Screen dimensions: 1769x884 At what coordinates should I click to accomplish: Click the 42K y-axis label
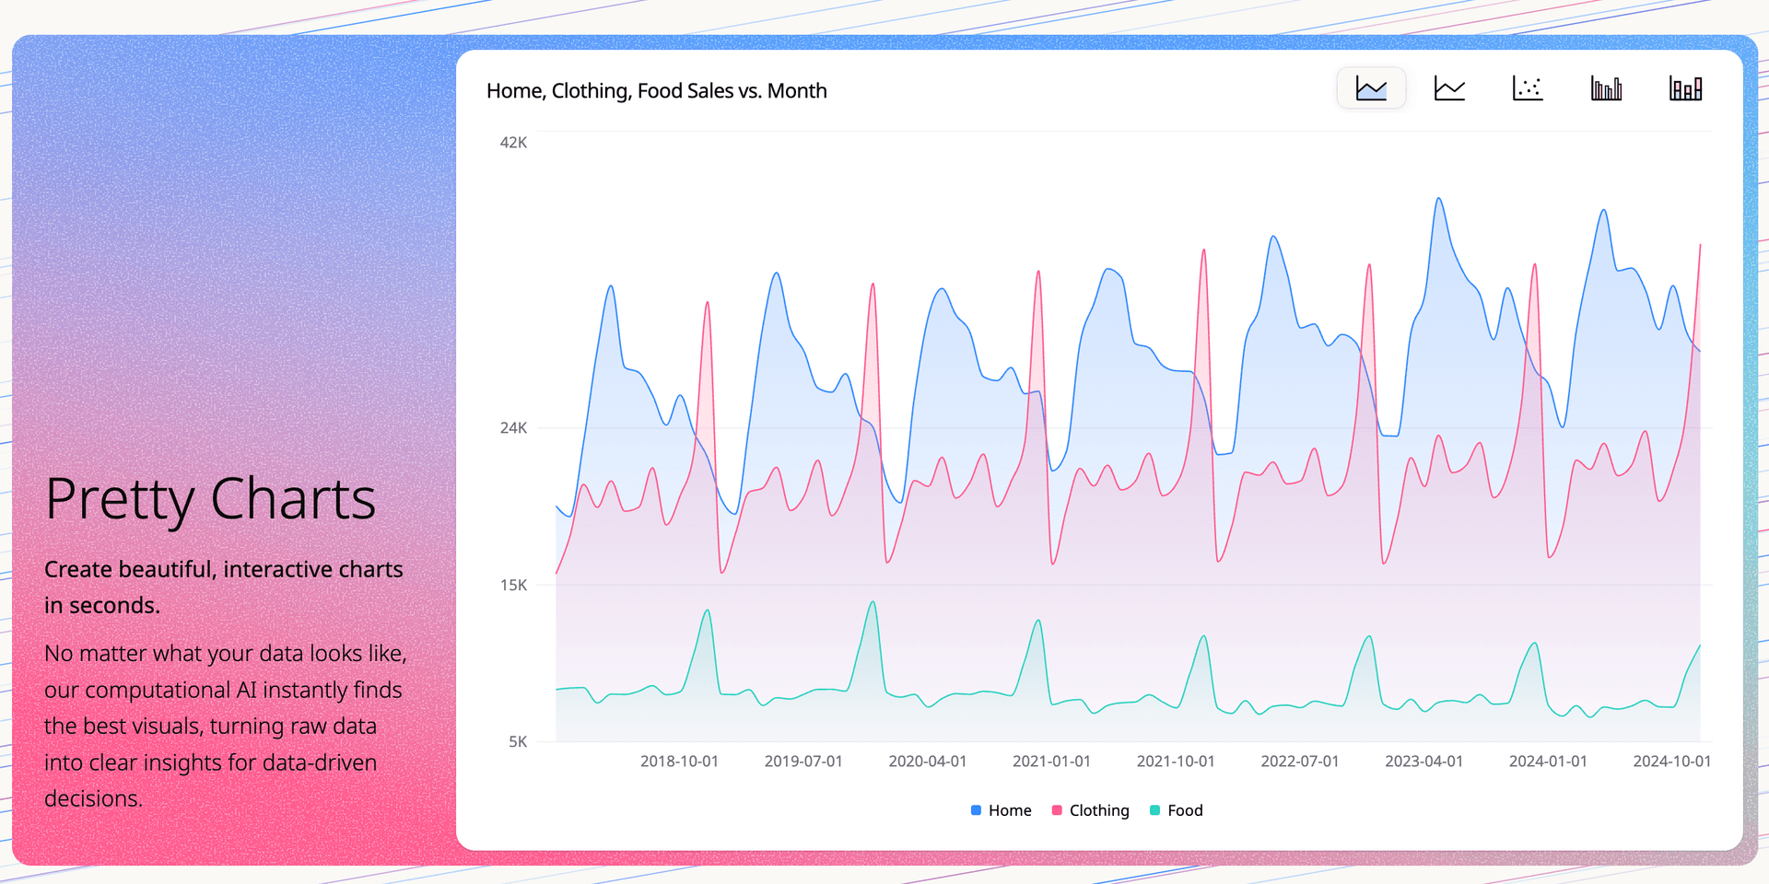513,143
